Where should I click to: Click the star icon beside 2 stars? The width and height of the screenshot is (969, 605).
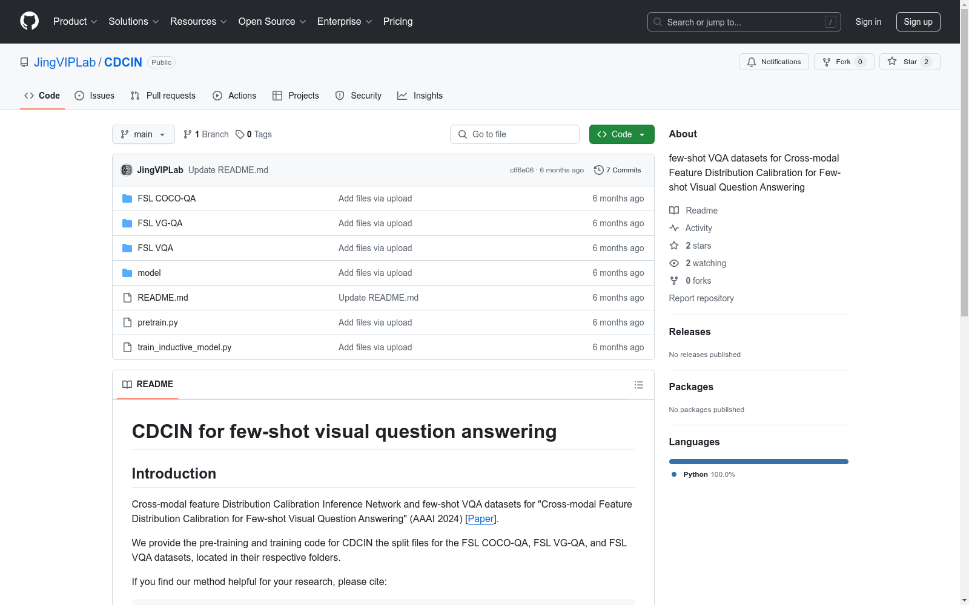pyautogui.click(x=674, y=246)
